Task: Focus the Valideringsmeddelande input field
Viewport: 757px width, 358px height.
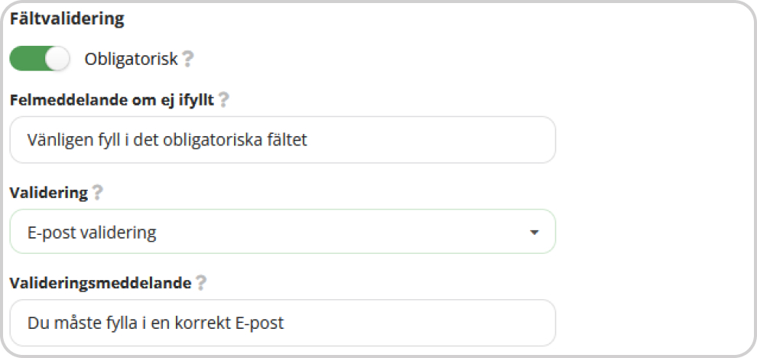Action: [x=282, y=323]
